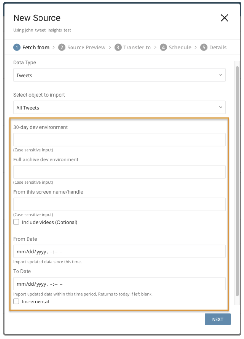Tick the Incremental checkbox

point(16,301)
